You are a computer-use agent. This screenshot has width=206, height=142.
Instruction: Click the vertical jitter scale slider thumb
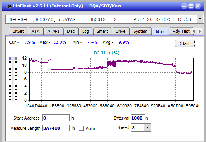pos(13,58)
